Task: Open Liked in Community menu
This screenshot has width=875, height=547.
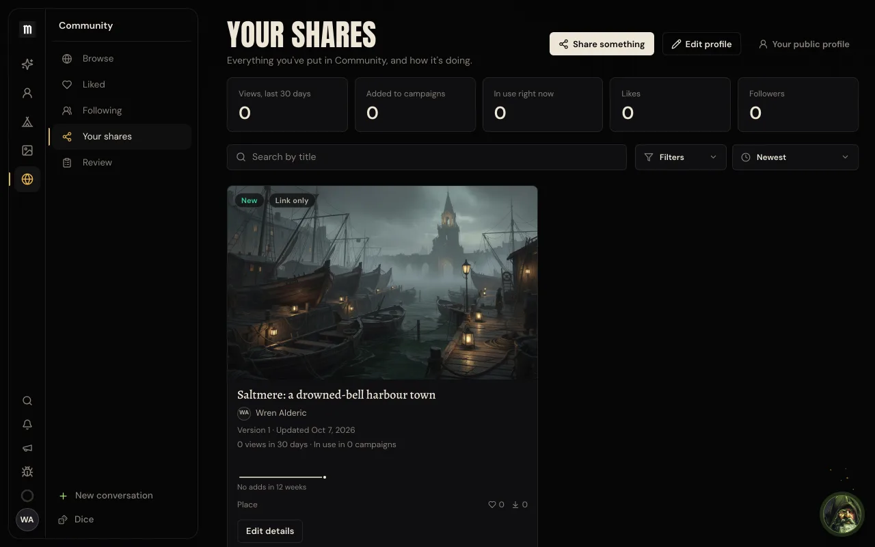Action: coord(120,85)
